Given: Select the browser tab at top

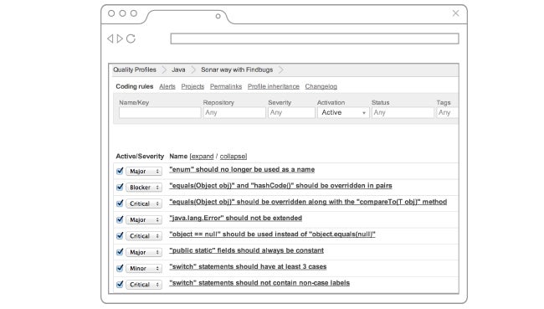Looking at the screenshot, I should 187,16.
